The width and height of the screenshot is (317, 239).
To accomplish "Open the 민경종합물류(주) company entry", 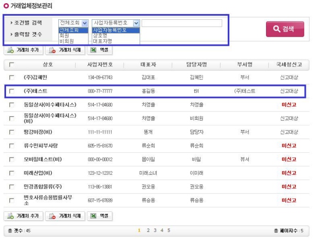I will point(44,187).
